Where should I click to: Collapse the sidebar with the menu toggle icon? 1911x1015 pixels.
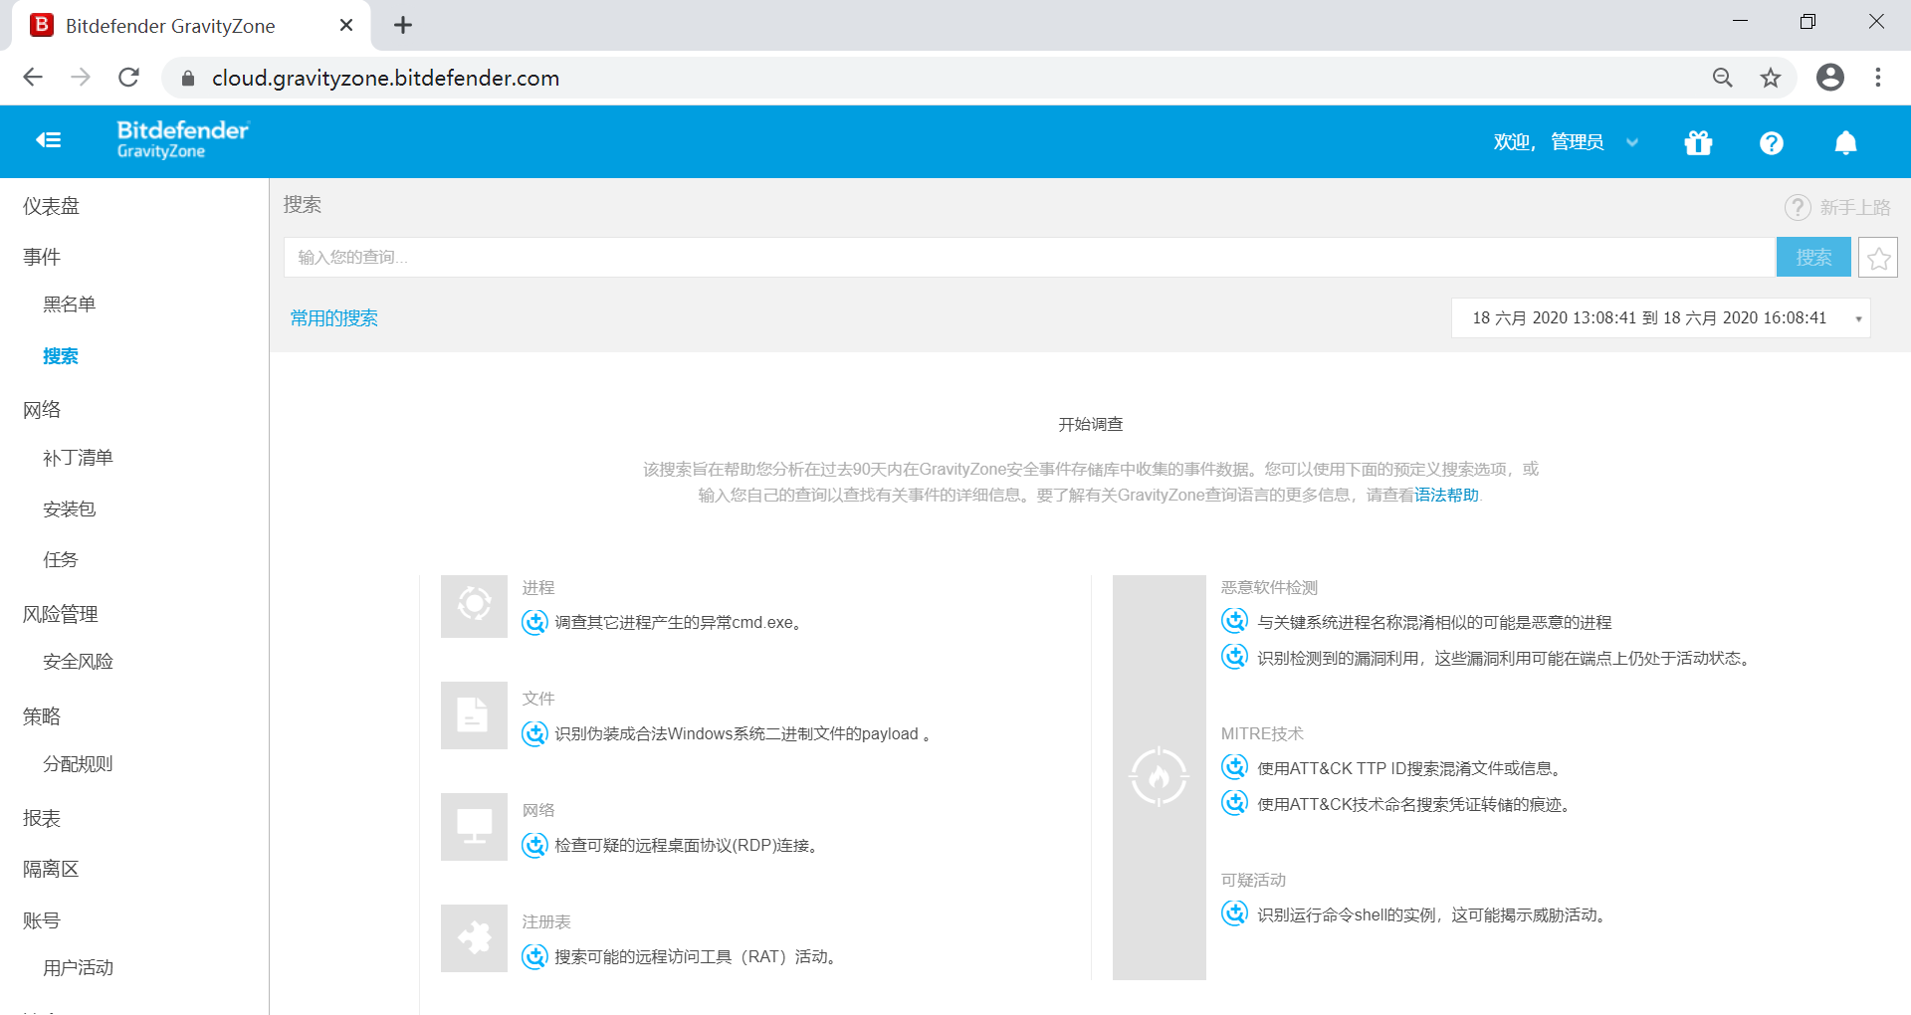click(x=49, y=140)
